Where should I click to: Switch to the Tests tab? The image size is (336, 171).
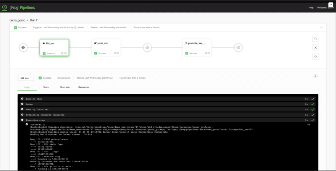point(46,87)
